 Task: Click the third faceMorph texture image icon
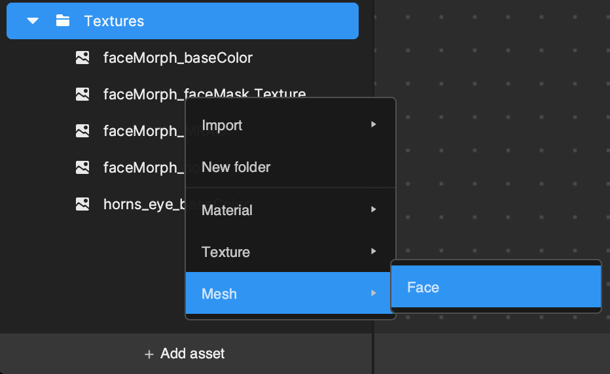[82, 131]
